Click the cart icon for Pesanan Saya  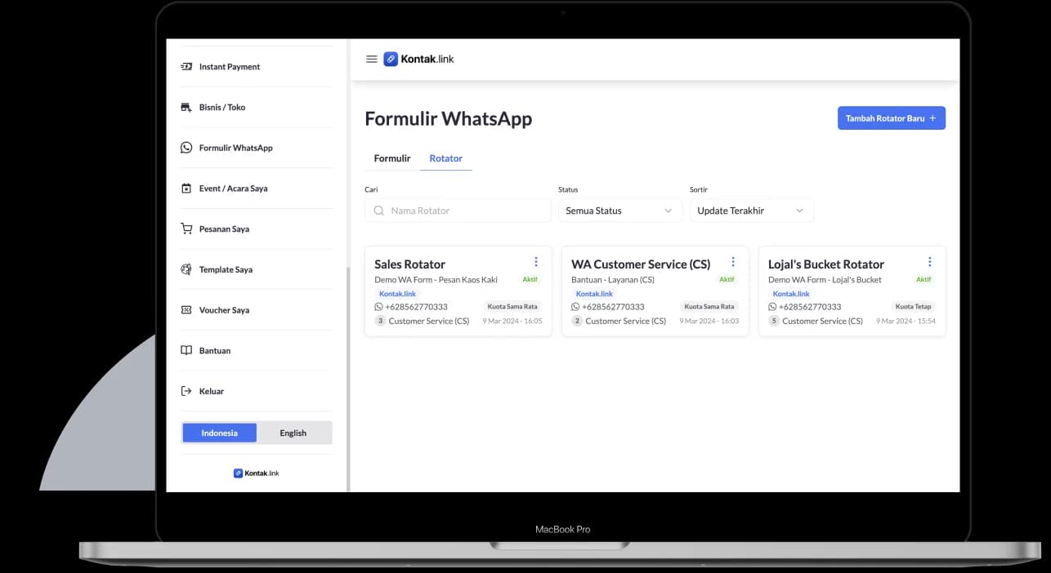(x=186, y=229)
